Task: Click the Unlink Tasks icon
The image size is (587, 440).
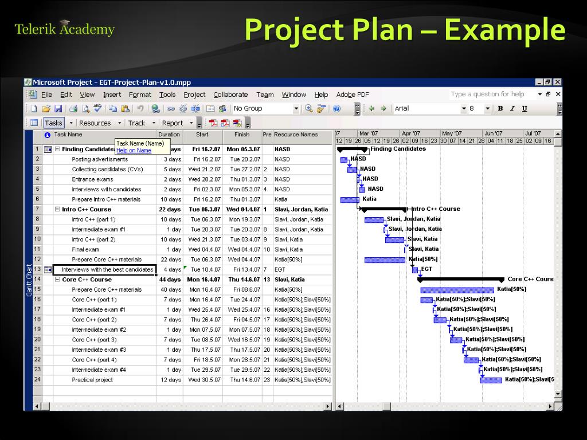Action: 183,108
